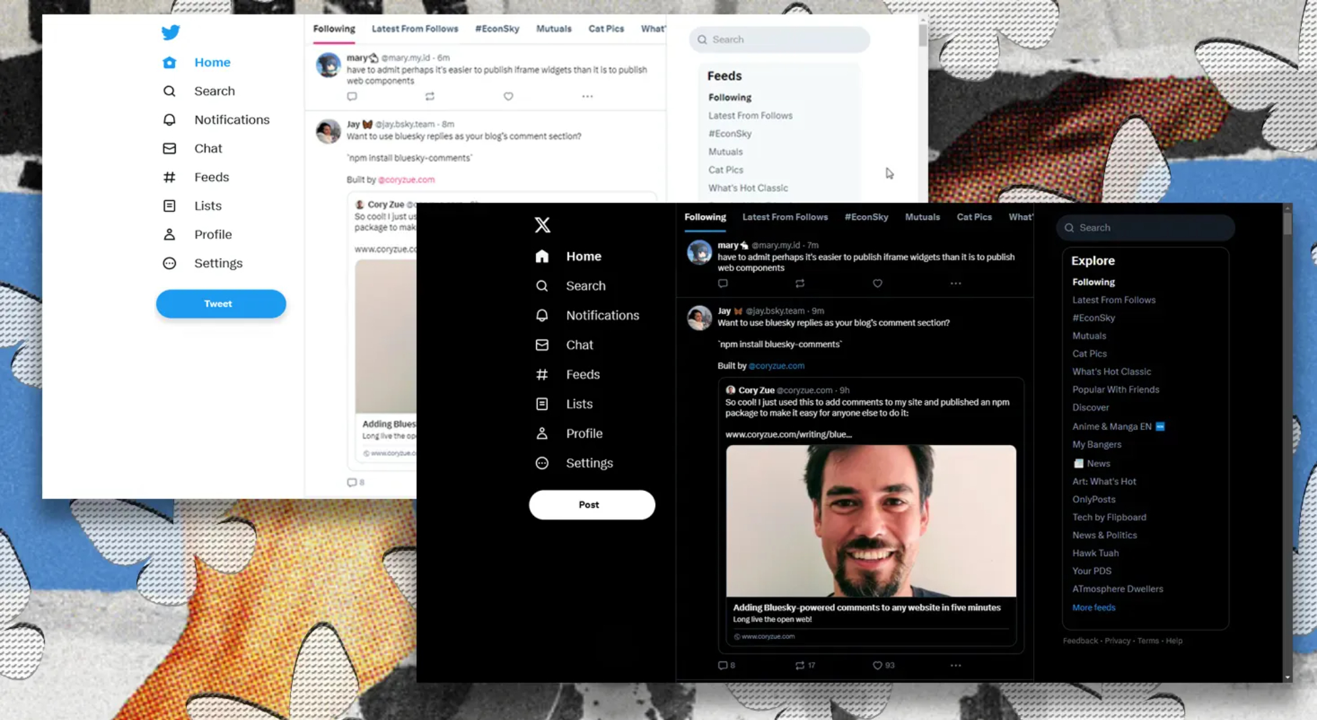This screenshot has height=720, width=1317.
Task: Switch to Latest From Follows tab in light window
Action: pyautogui.click(x=414, y=29)
